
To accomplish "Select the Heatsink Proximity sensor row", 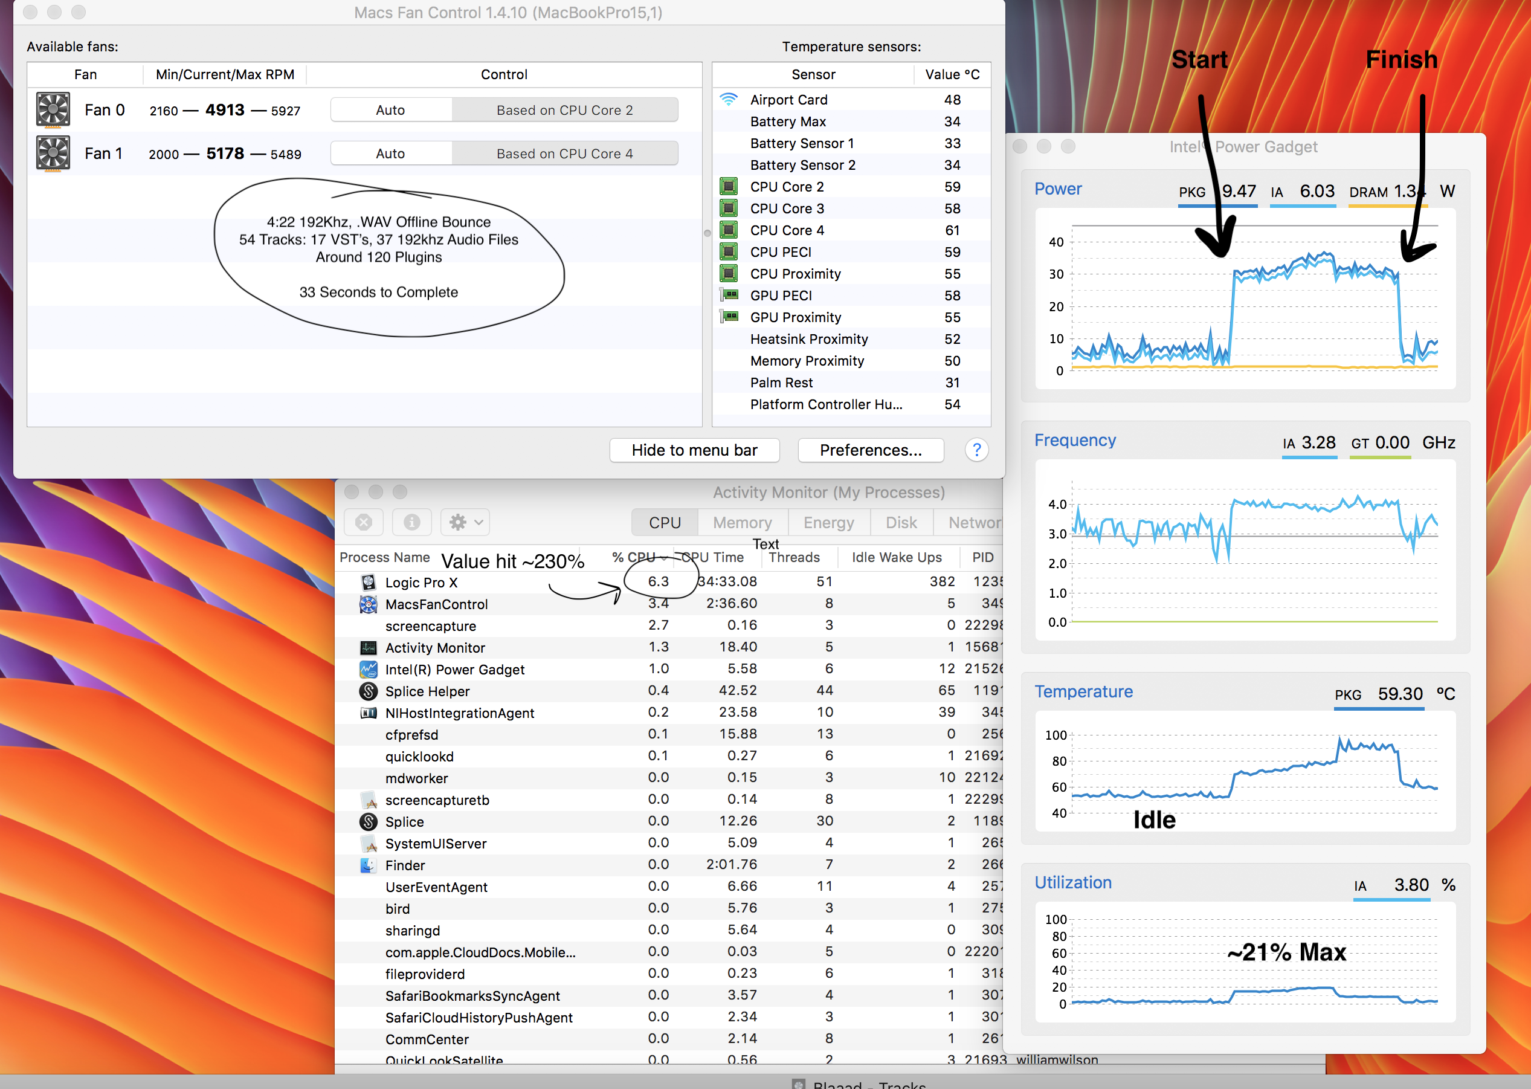I will click(851, 339).
